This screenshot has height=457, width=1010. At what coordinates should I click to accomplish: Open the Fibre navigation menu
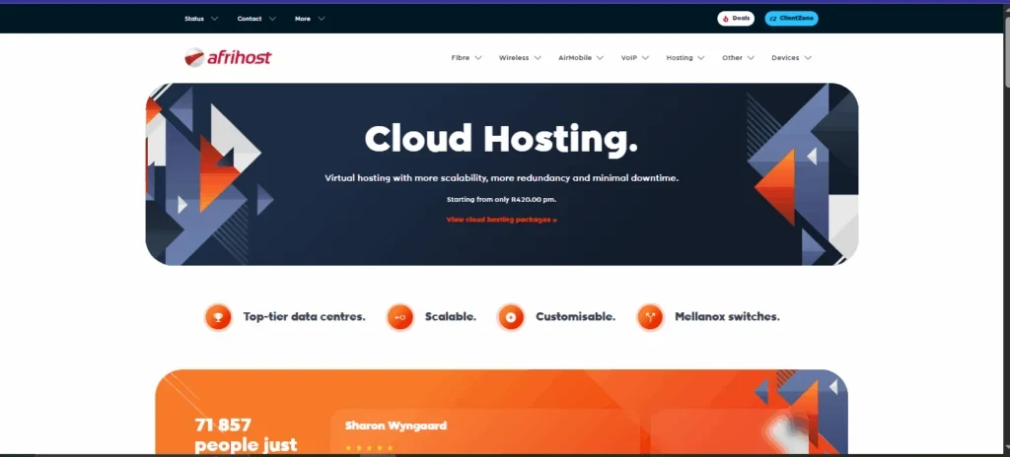click(x=467, y=58)
